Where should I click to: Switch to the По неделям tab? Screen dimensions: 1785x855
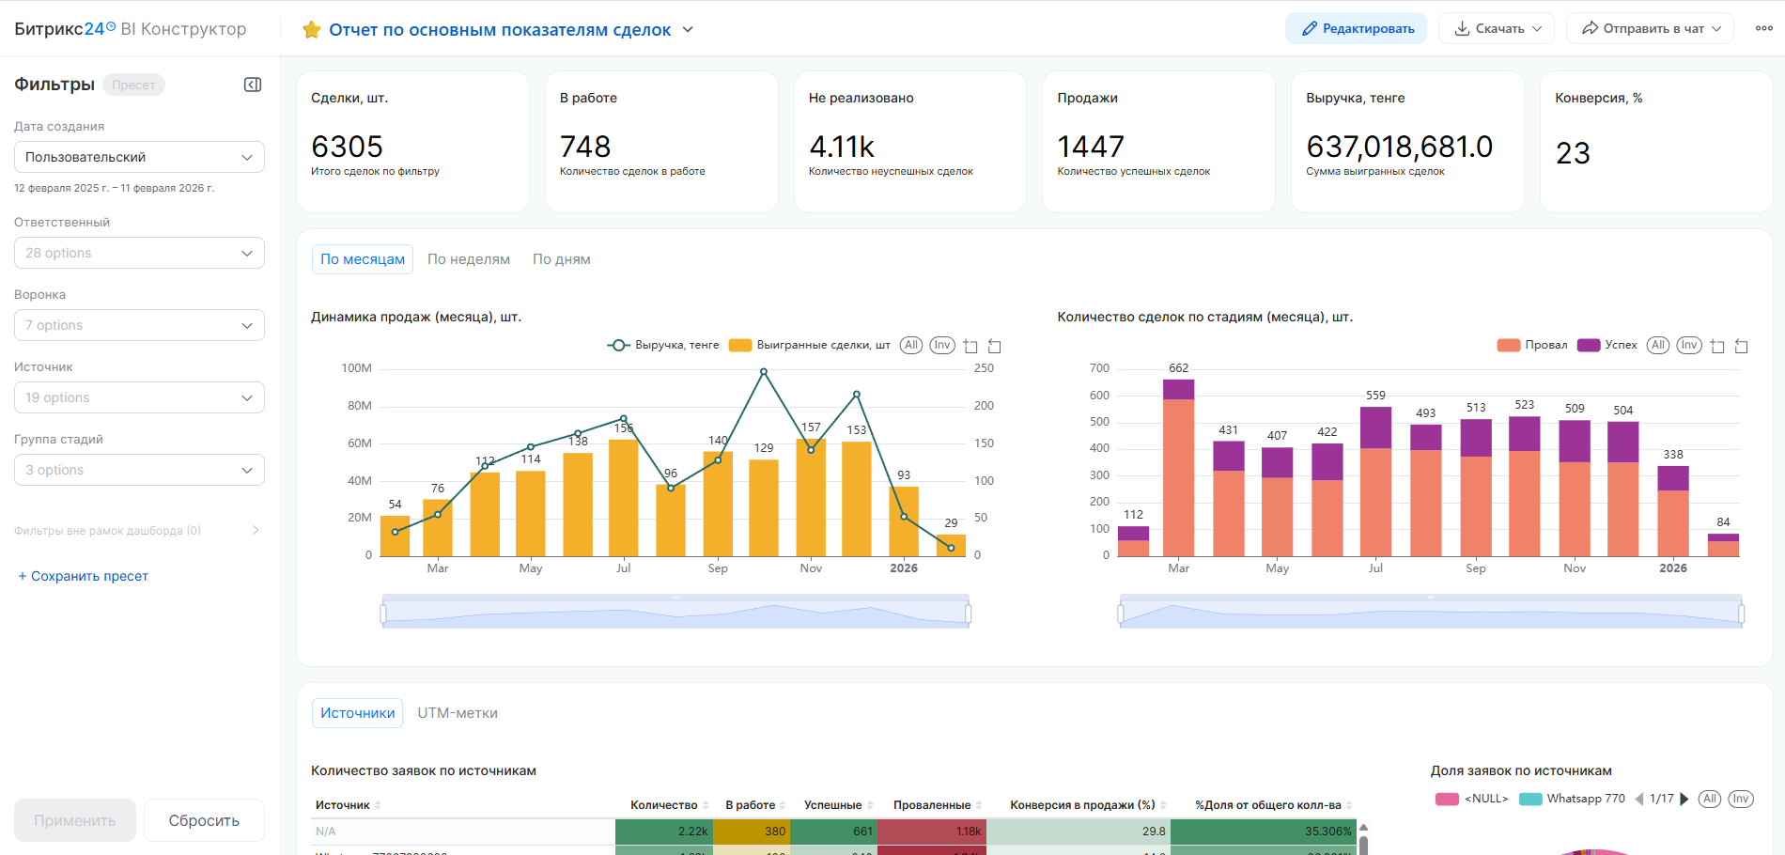pyautogui.click(x=469, y=259)
